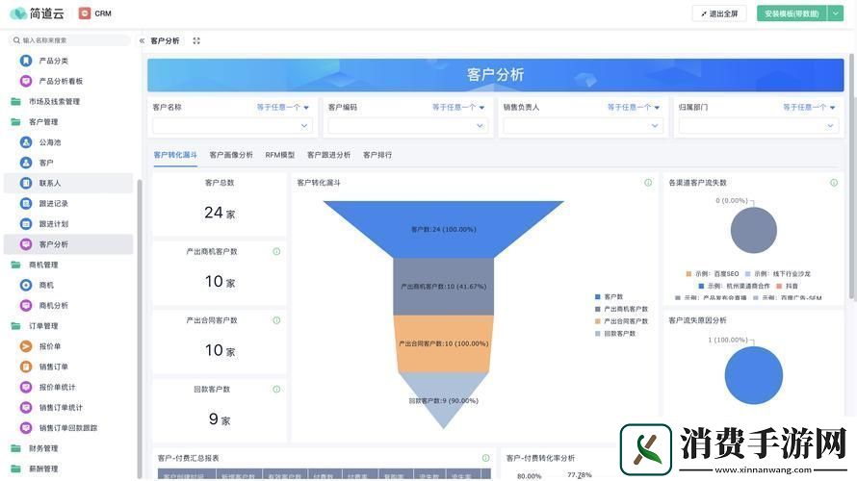Click the 简道云 logo
The height and width of the screenshot is (481, 857).
(37, 13)
